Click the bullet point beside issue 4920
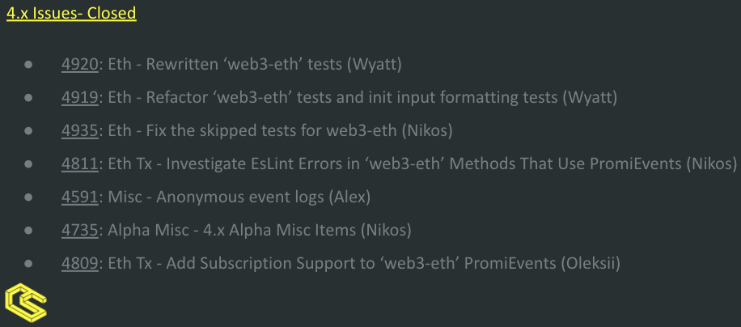Screen dimensions: 741x327 click(28, 65)
